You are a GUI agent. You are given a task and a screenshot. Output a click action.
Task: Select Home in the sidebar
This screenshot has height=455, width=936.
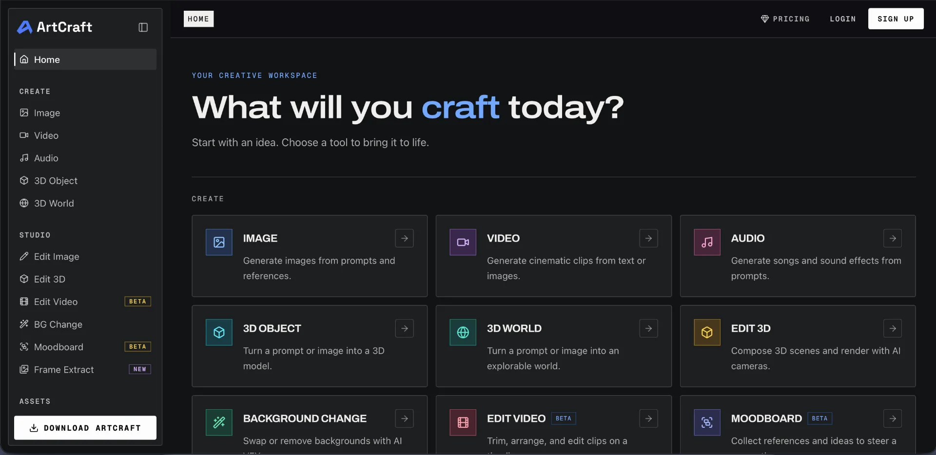(85, 59)
